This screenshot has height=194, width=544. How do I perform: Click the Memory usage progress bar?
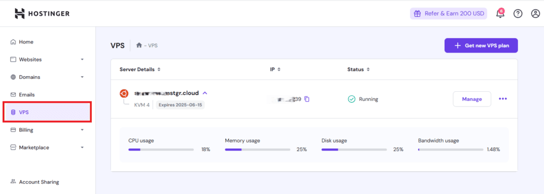(258, 149)
